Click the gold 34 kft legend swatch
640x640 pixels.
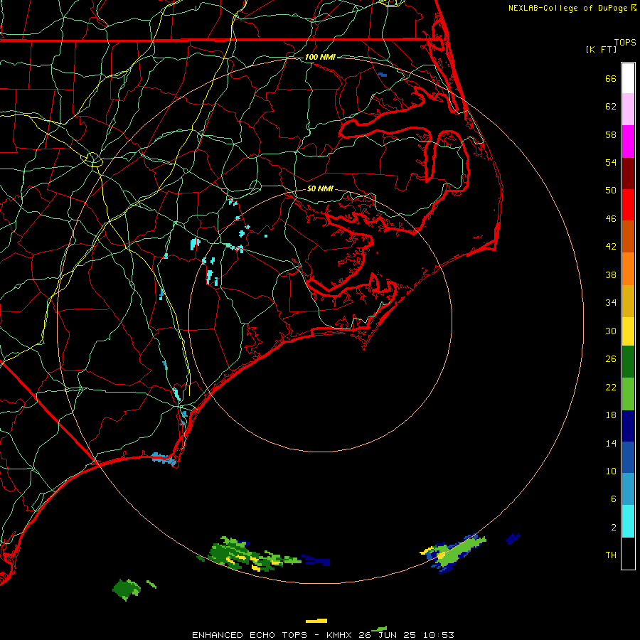coord(628,301)
